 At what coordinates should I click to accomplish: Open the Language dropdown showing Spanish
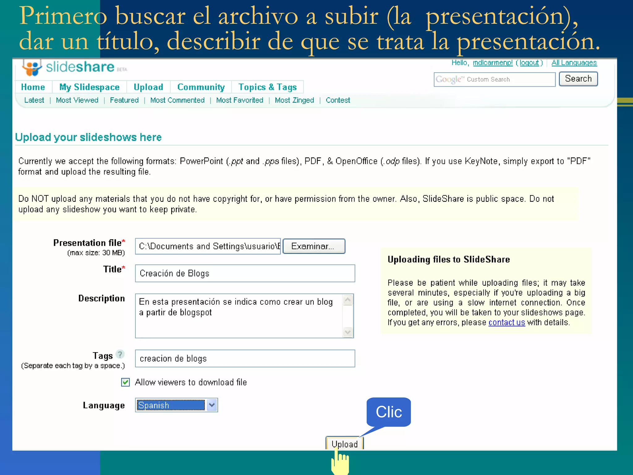176,405
